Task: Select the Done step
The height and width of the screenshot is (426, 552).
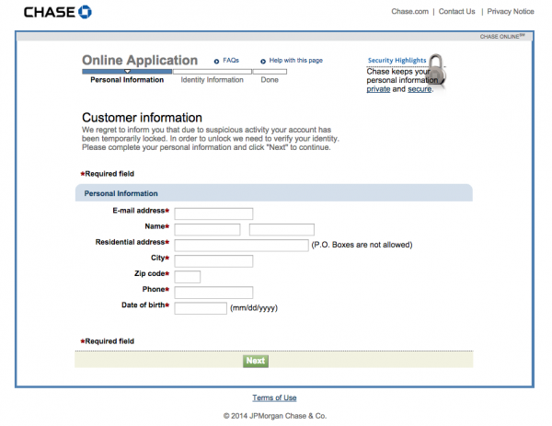Action: [x=270, y=80]
